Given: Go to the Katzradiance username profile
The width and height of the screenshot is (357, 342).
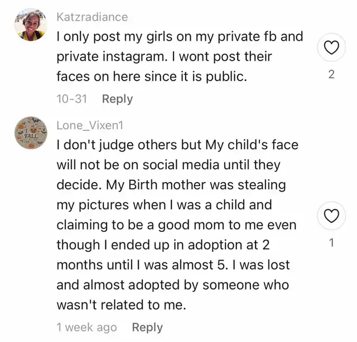Looking at the screenshot, I should 92,17.
